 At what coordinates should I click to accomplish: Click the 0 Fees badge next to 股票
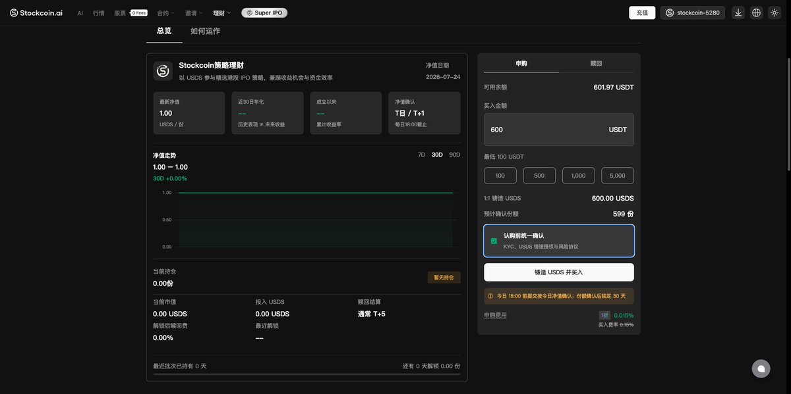pyautogui.click(x=138, y=12)
